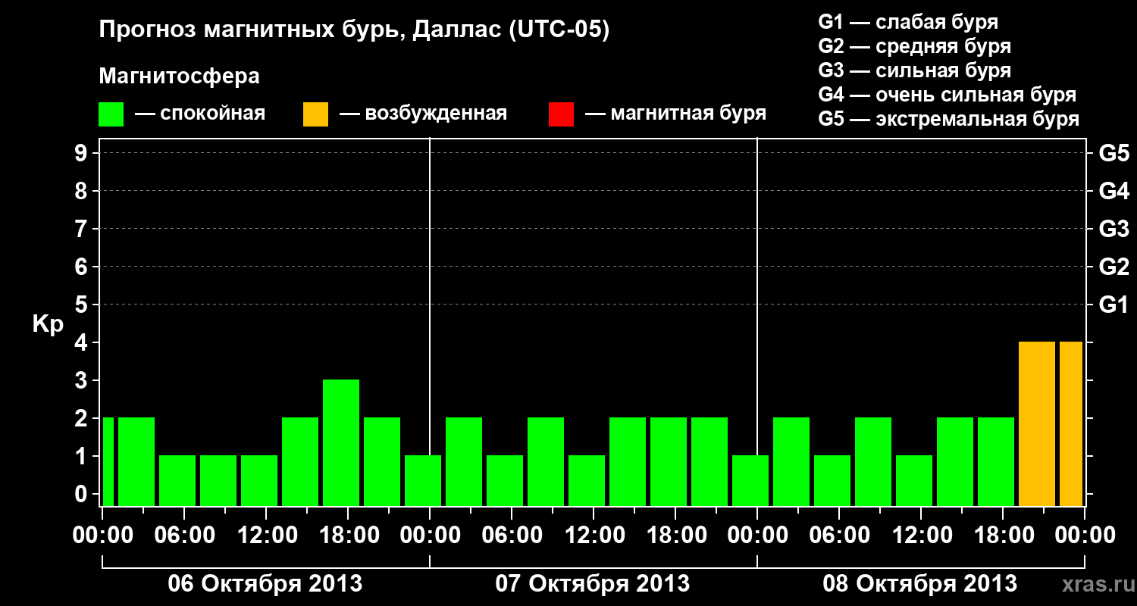Click 'G4 — очень сильная буря' legend line
Image resolution: width=1137 pixels, height=606 pixels.
(x=947, y=95)
